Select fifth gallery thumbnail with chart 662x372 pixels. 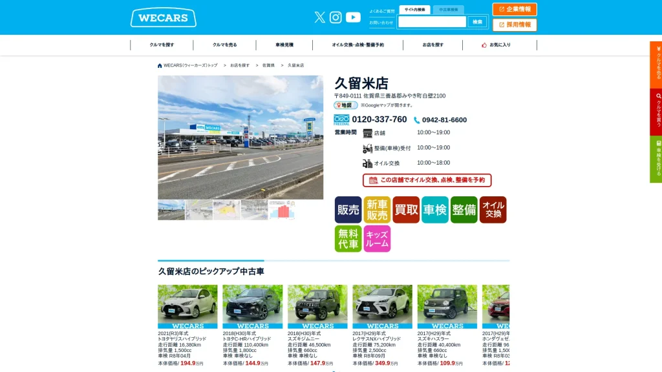[282, 210]
